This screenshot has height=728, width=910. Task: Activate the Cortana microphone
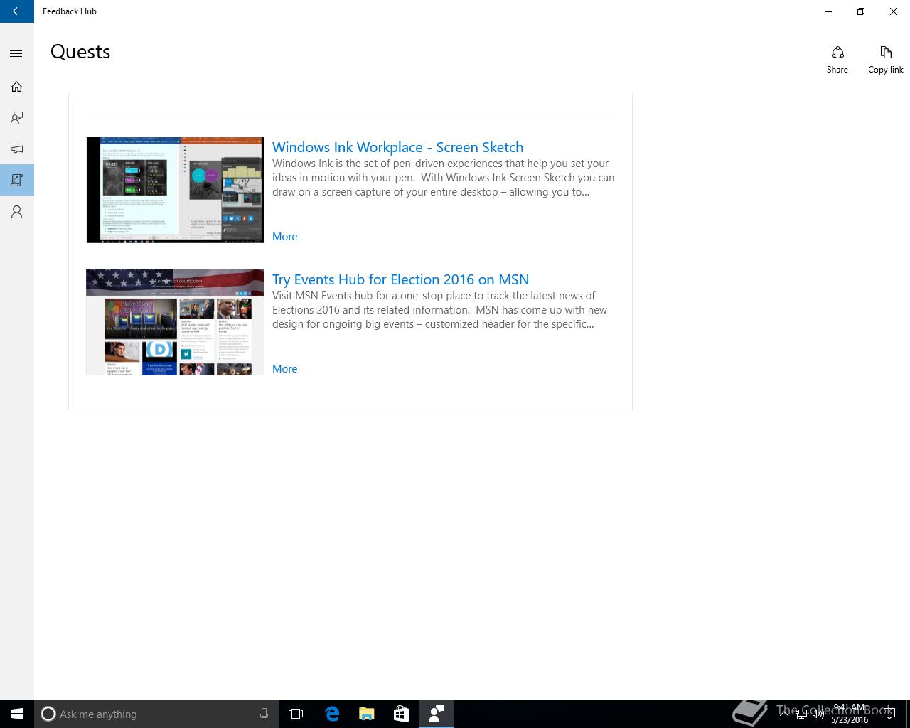pos(264,714)
